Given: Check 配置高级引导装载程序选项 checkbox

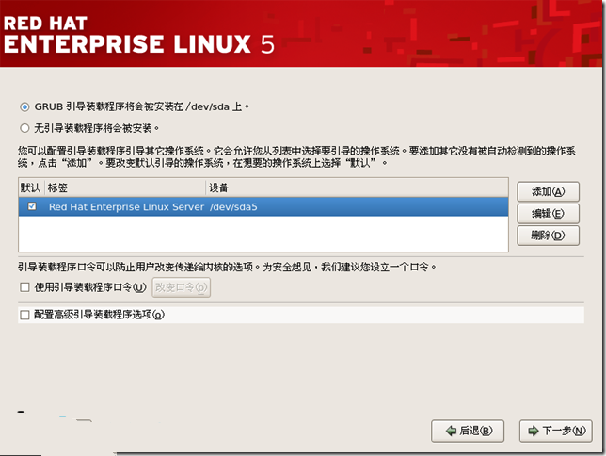Looking at the screenshot, I should pyautogui.click(x=24, y=316).
